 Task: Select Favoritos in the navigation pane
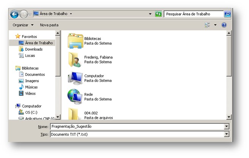click(29, 37)
